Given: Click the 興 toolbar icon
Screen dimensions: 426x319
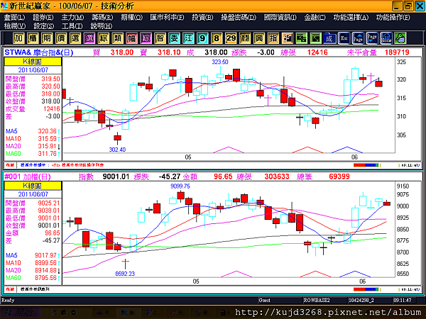Looking at the screenshot, I should click(x=259, y=38).
